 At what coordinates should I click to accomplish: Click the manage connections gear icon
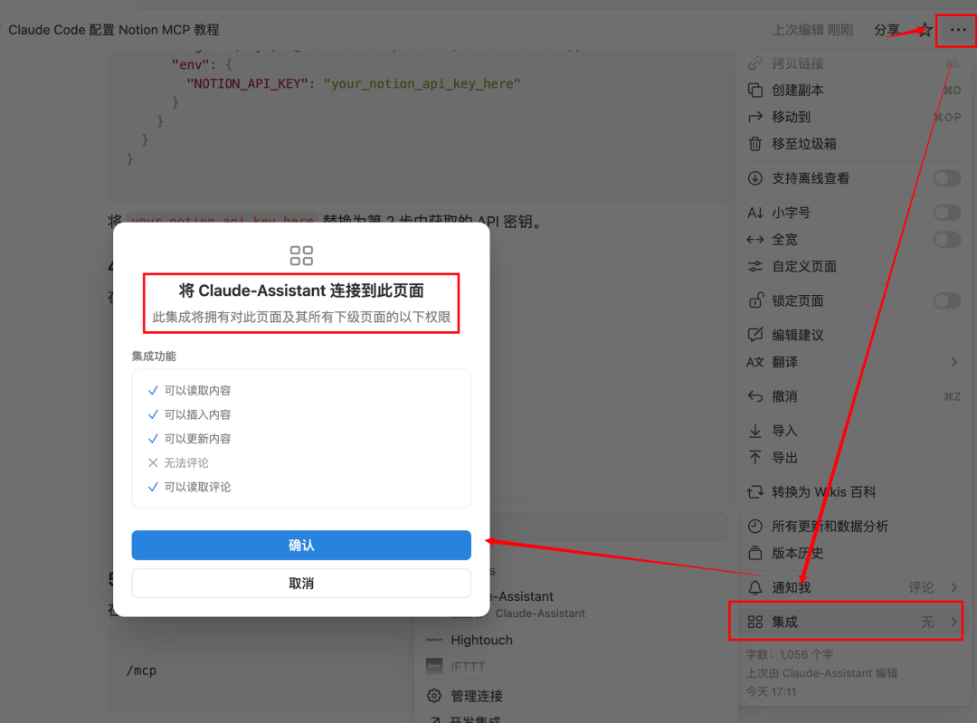tap(434, 696)
